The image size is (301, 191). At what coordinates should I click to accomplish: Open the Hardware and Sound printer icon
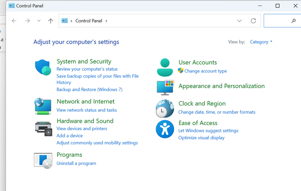(43, 128)
